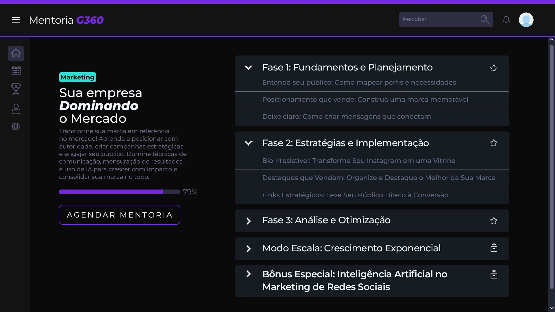Click lock icon on Bônus Especial
This screenshot has width=555, height=312.
[494, 274]
